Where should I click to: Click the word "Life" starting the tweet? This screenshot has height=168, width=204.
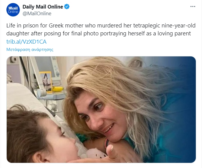click(11, 25)
